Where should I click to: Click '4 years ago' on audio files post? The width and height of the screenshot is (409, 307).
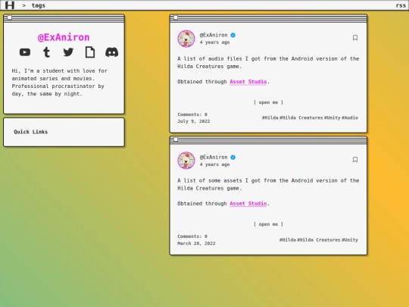pyautogui.click(x=214, y=42)
